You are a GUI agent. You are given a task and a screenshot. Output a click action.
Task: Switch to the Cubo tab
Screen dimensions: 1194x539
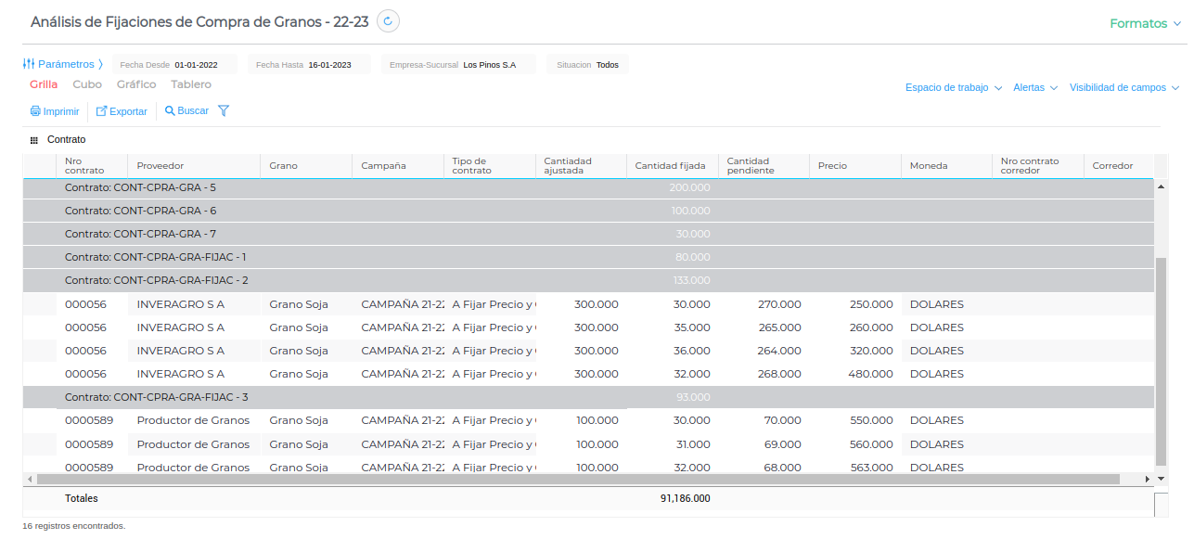[x=87, y=84]
